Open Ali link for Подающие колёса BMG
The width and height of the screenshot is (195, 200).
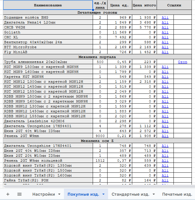click(165, 17)
